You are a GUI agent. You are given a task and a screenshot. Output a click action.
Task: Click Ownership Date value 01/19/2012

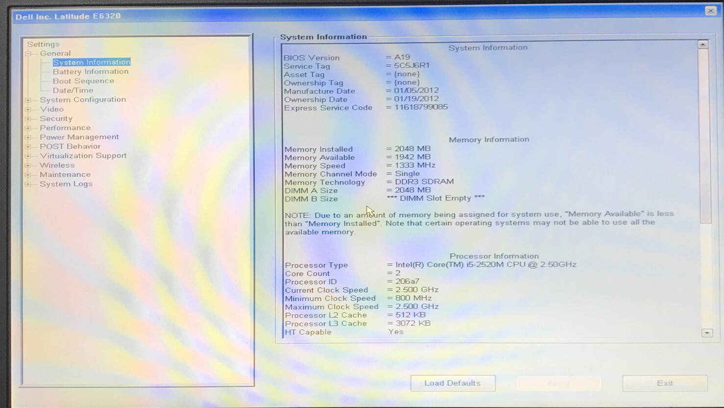pos(416,99)
